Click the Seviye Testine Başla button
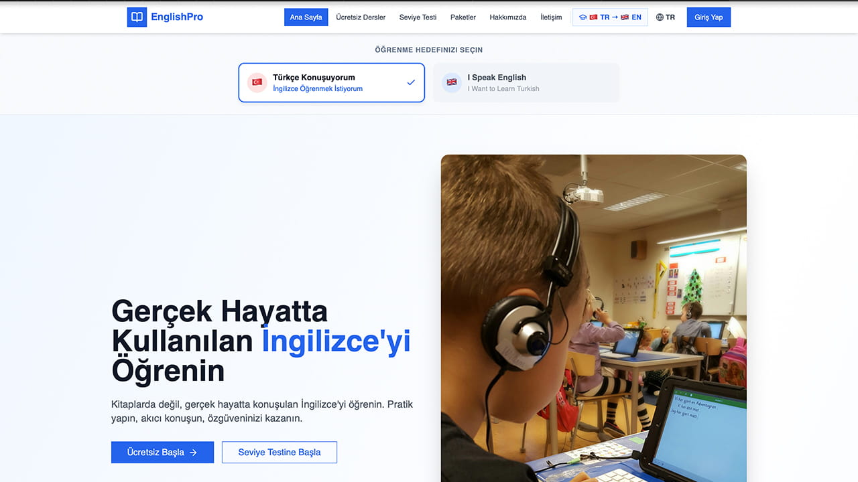The width and height of the screenshot is (858, 482). click(279, 453)
